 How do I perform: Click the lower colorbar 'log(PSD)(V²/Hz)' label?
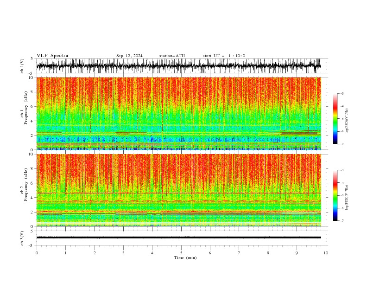(x=347, y=197)
